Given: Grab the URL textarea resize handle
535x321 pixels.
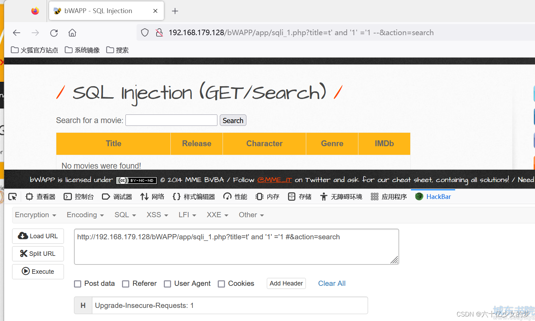Looking at the screenshot, I should click(x=394, y=260).
